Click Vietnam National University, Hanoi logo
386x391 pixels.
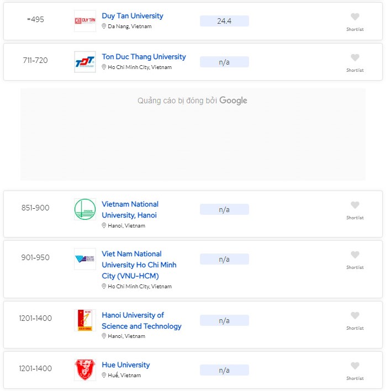click(x=85, y=209)
